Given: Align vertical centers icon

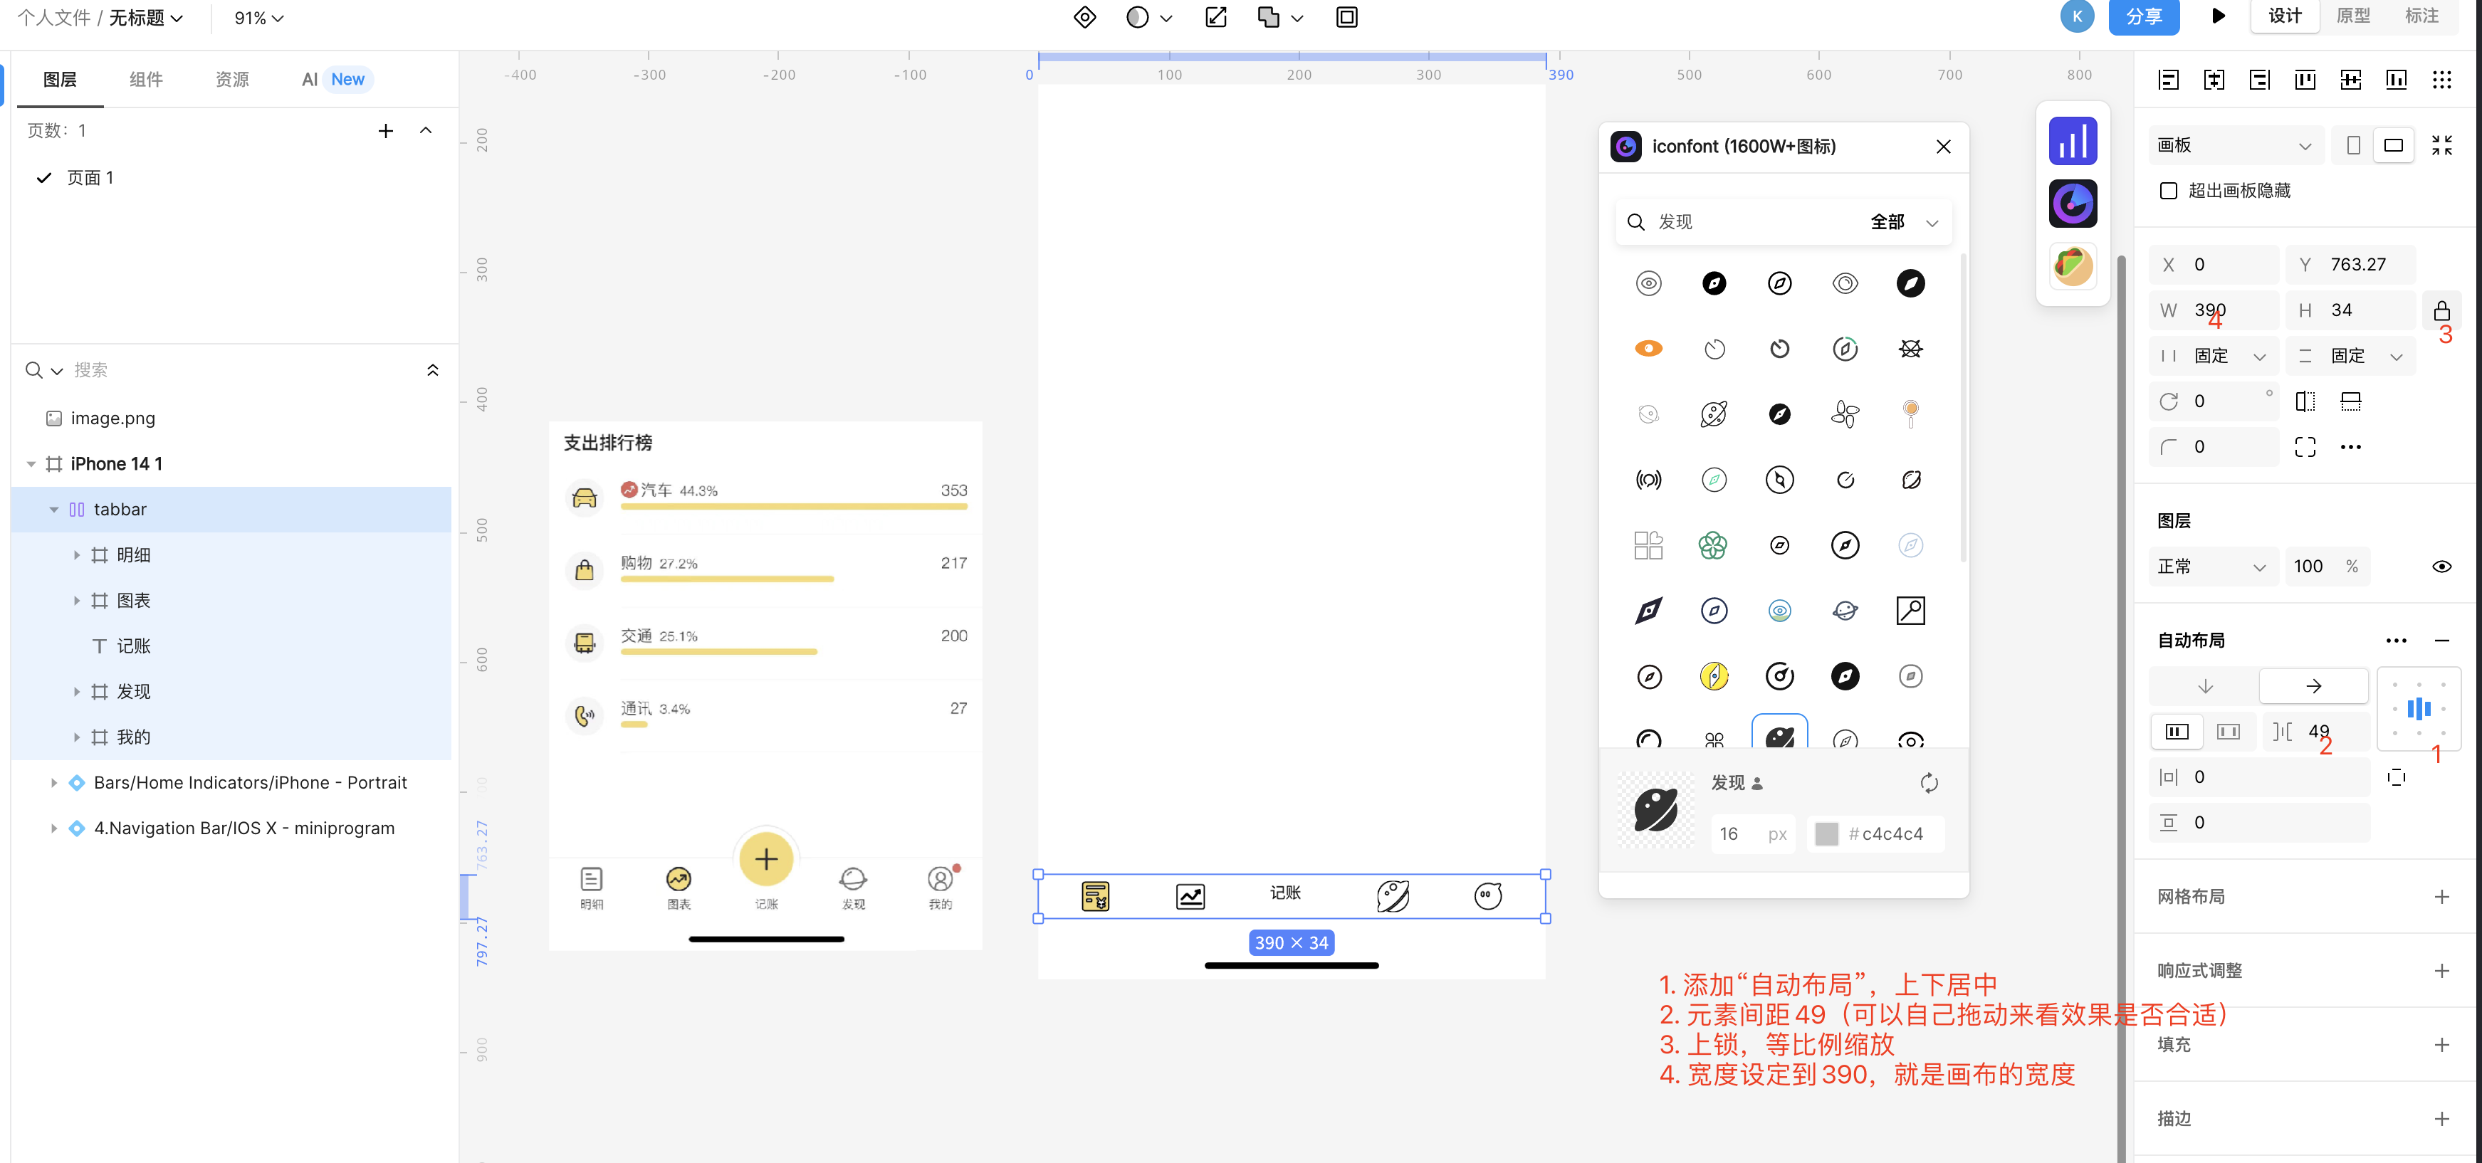Looking at the screenshot, I should (2350, 80).
